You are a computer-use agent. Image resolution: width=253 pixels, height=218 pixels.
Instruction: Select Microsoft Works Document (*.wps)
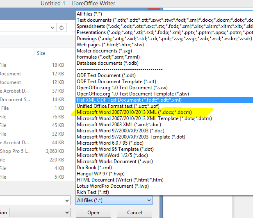pyautogui.click(x=164, y=161)
